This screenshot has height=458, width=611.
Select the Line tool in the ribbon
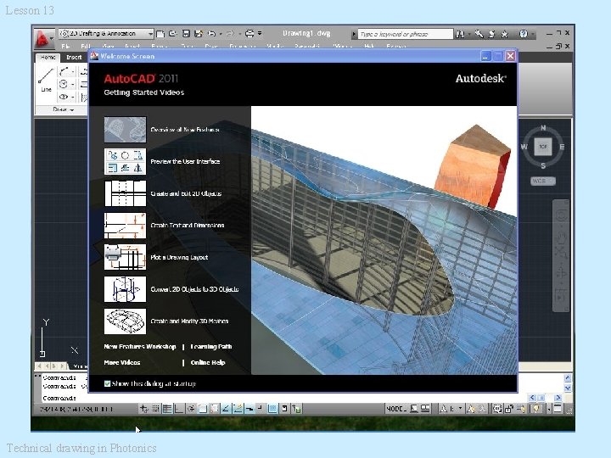46,80
